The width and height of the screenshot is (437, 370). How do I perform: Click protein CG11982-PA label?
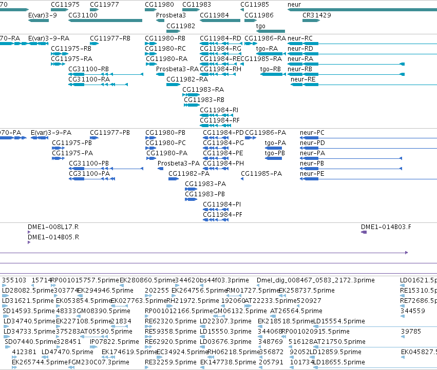[x=189, y=174]
